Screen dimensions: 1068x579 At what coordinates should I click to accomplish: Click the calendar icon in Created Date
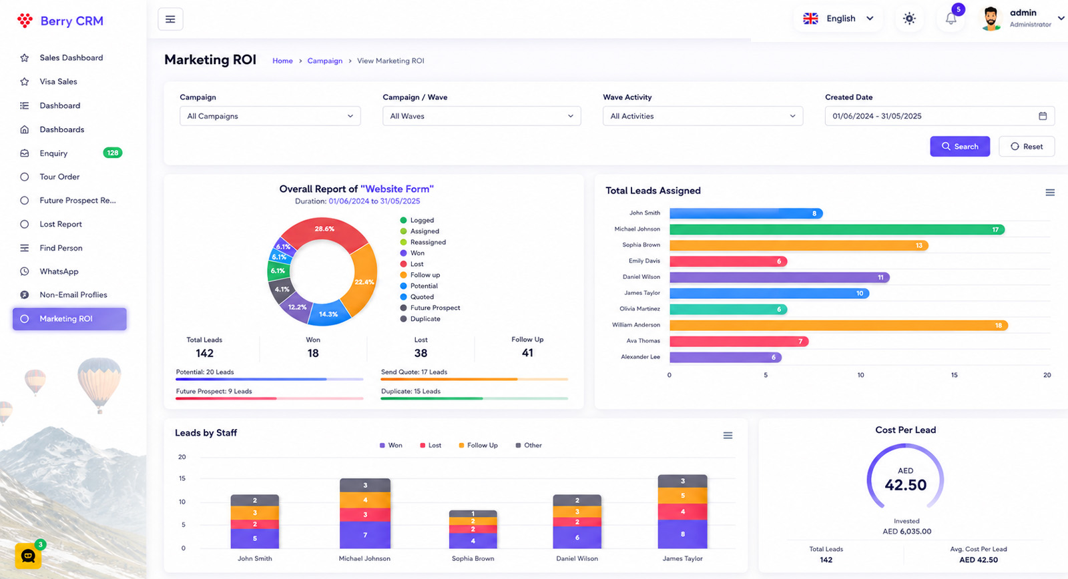pyautogui.click(x=1043, y=116)
